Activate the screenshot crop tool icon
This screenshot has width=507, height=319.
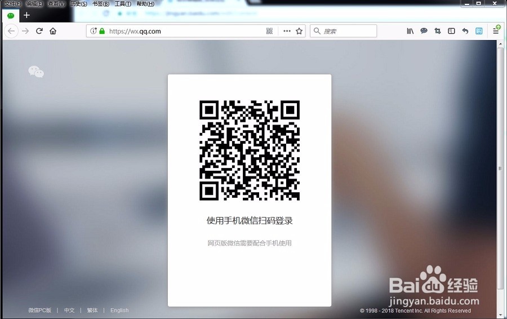[438, 31]
